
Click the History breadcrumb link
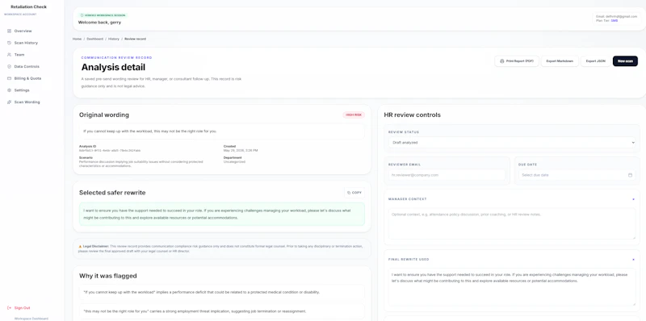pyautogui.click(x=114, y=39)
